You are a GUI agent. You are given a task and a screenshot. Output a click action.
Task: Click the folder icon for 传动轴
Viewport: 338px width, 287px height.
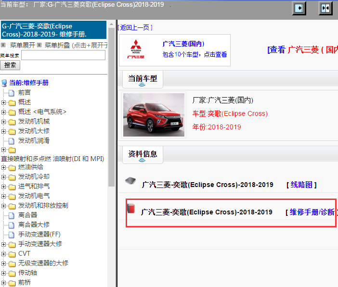click(12, 274)
